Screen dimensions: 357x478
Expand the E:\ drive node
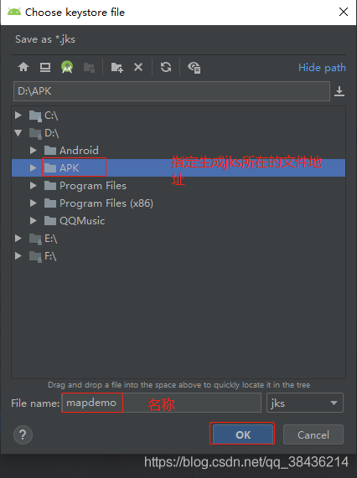coord(18,238)
